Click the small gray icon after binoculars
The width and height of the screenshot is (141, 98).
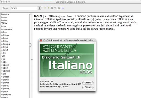click(x=55, y=8)
